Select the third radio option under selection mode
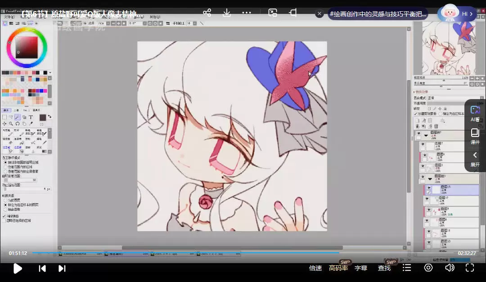Screen dimensions: 486x282 tap(5, 171)
